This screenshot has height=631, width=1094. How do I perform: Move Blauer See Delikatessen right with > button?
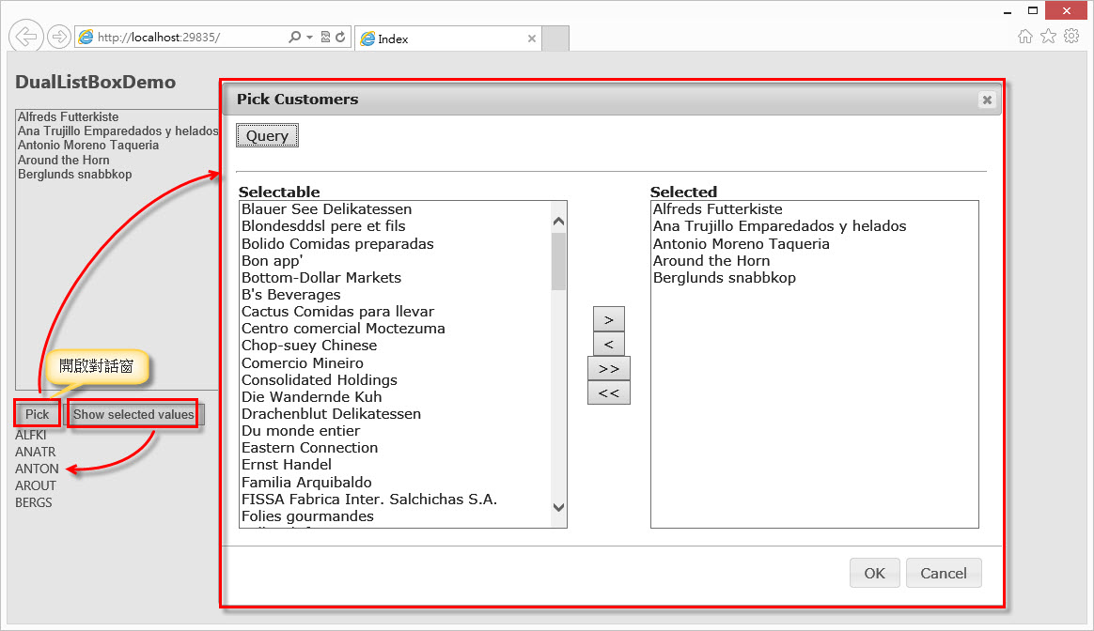[608, 318]
